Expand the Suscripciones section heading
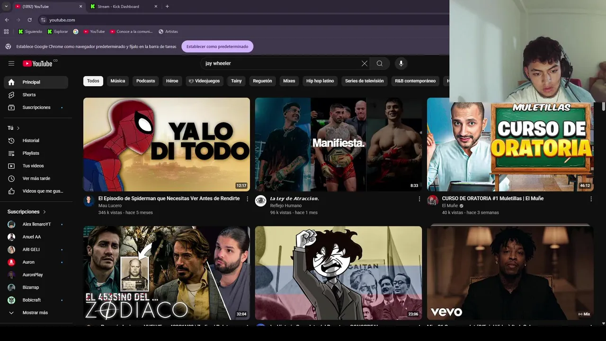This screenshot has height=341, width=606. coord(27,212)
